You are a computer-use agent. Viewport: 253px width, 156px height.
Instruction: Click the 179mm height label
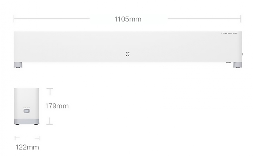coord(57,106)
